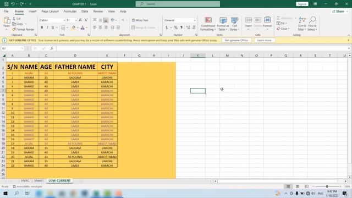Apply Underline formatting
The image size is (352, 198).
[x=53, y=28]
